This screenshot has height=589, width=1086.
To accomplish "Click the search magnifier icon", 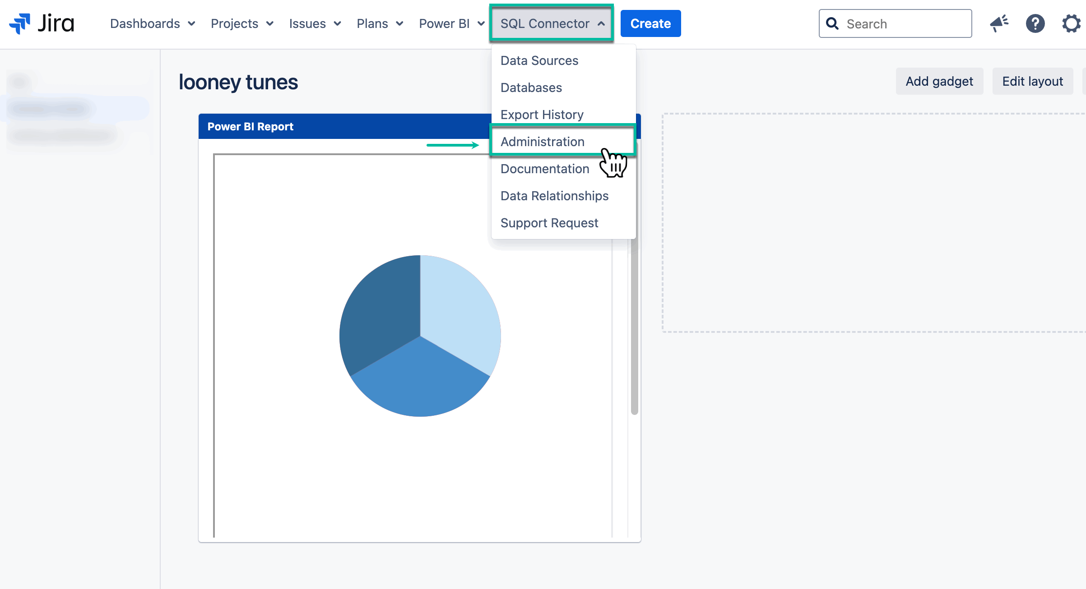I will click(x=832, y=23).
